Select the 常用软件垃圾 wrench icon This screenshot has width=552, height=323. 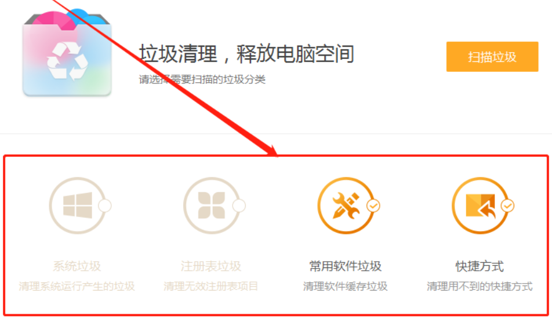346,205
